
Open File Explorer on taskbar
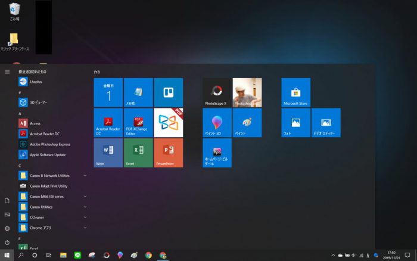[63, 256]
